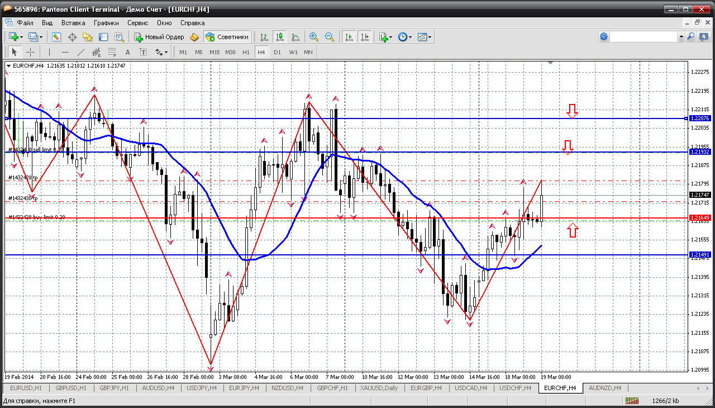Switch timeframe to M15
Viewport: 715px width, 408px height.
pyautogui.click(x=214, y=52)
